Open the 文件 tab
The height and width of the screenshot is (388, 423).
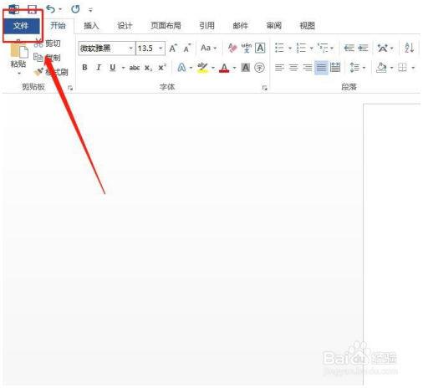(21, 26)
